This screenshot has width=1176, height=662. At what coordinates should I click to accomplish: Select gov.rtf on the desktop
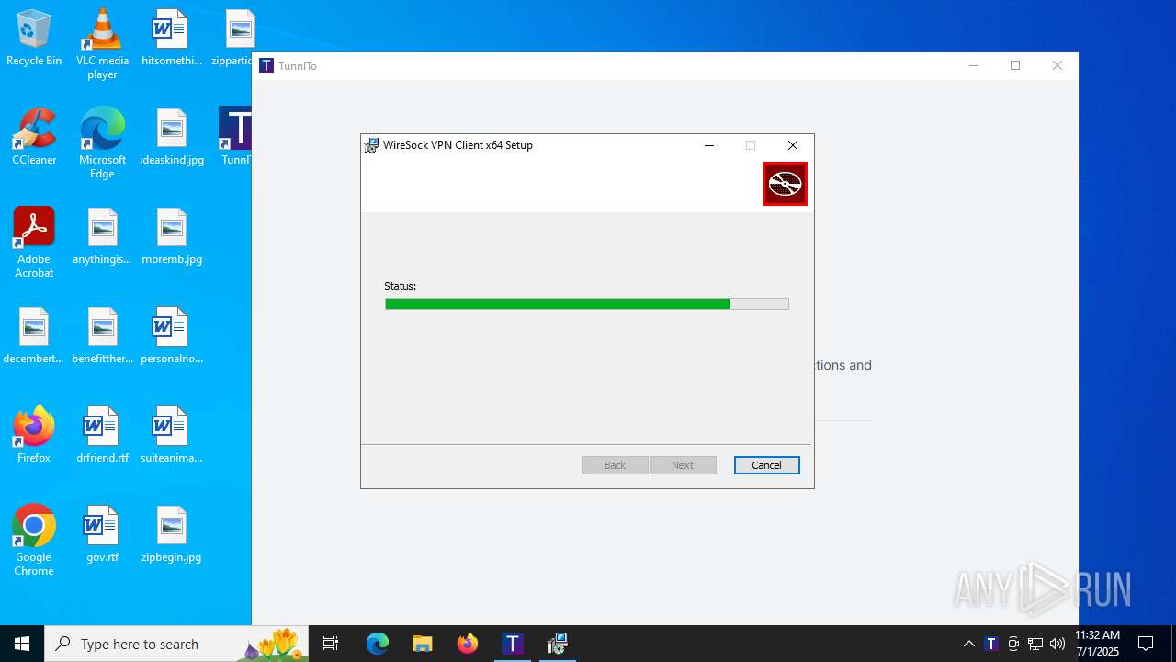[x=102, y=534]
